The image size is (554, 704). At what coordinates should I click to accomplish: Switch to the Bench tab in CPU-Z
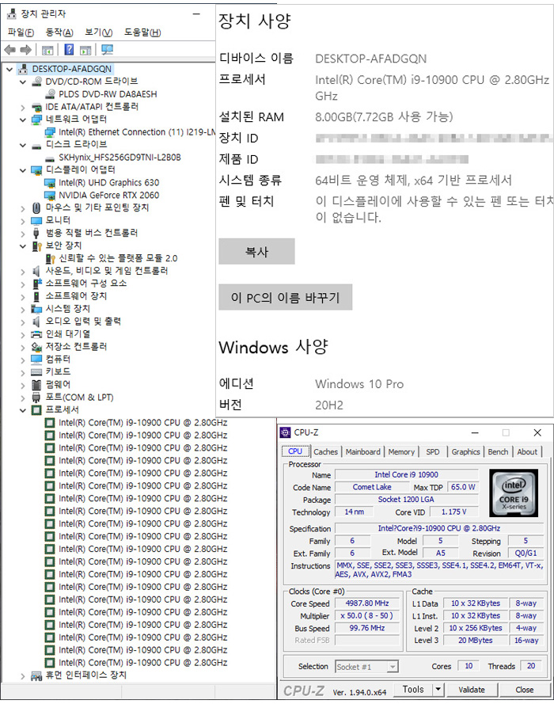[498, 451]
